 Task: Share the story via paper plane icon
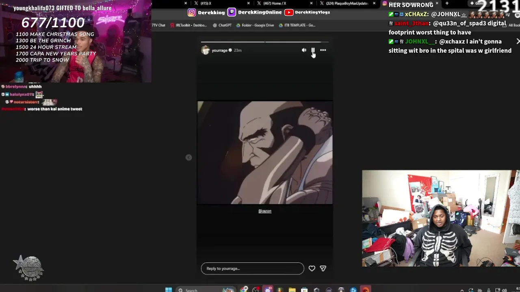(323, 268)
